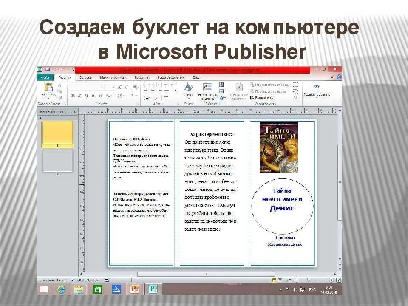
Task: Open the Aa change case dropdown
Action: click(109, 96)
